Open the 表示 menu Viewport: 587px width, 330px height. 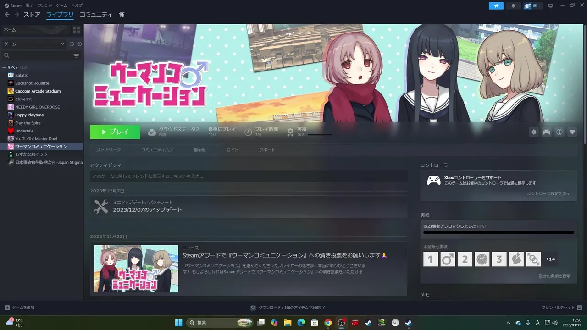pyautogui.click(x=29, y=5)
